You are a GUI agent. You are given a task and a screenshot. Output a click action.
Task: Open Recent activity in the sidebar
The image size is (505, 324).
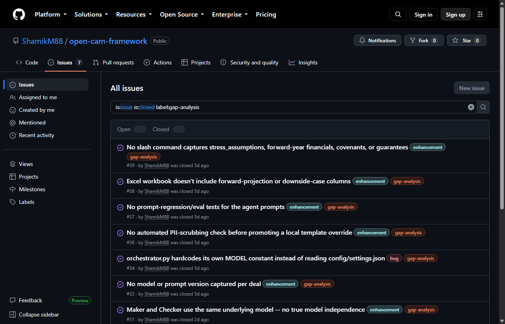pos(47,135)
